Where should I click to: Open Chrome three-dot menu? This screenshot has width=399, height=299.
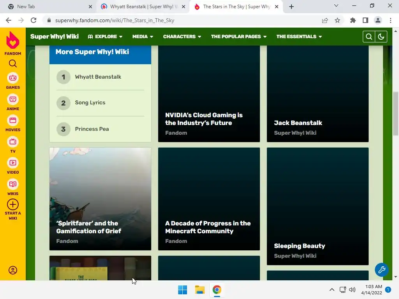[x=390, y=20]
